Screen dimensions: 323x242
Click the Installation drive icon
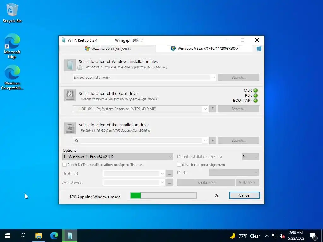[x=70, y=128]
